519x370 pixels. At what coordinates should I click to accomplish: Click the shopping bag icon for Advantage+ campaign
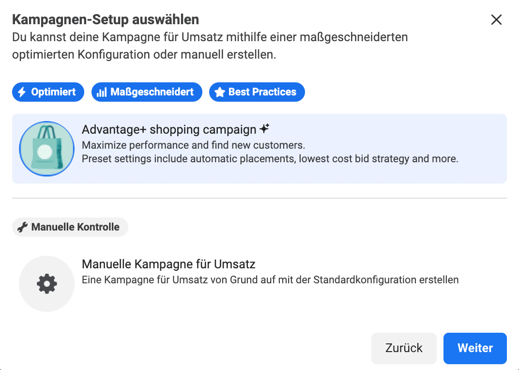46,149
